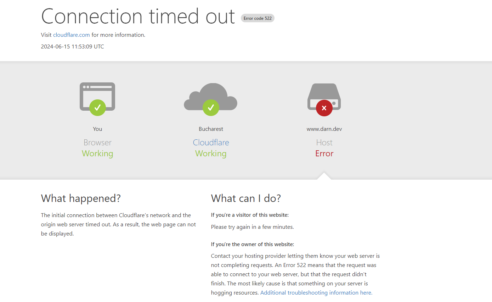Click the Host label text

click(x=324, y=143)
